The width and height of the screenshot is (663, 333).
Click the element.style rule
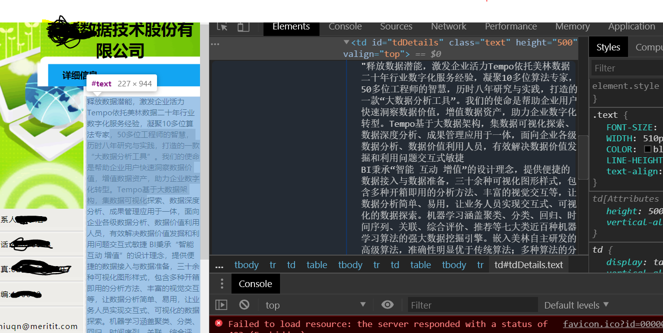(x=625, y=86)
